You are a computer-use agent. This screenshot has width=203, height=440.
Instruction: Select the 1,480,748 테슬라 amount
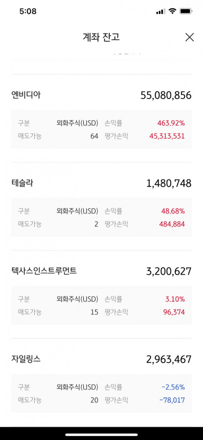click(169, 184)
